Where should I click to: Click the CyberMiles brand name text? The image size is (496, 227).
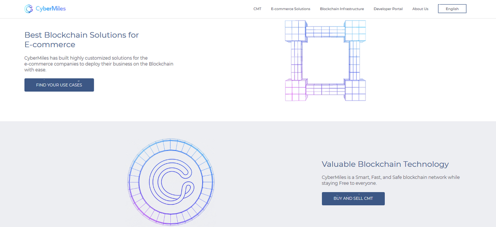[x=51, y=9]
